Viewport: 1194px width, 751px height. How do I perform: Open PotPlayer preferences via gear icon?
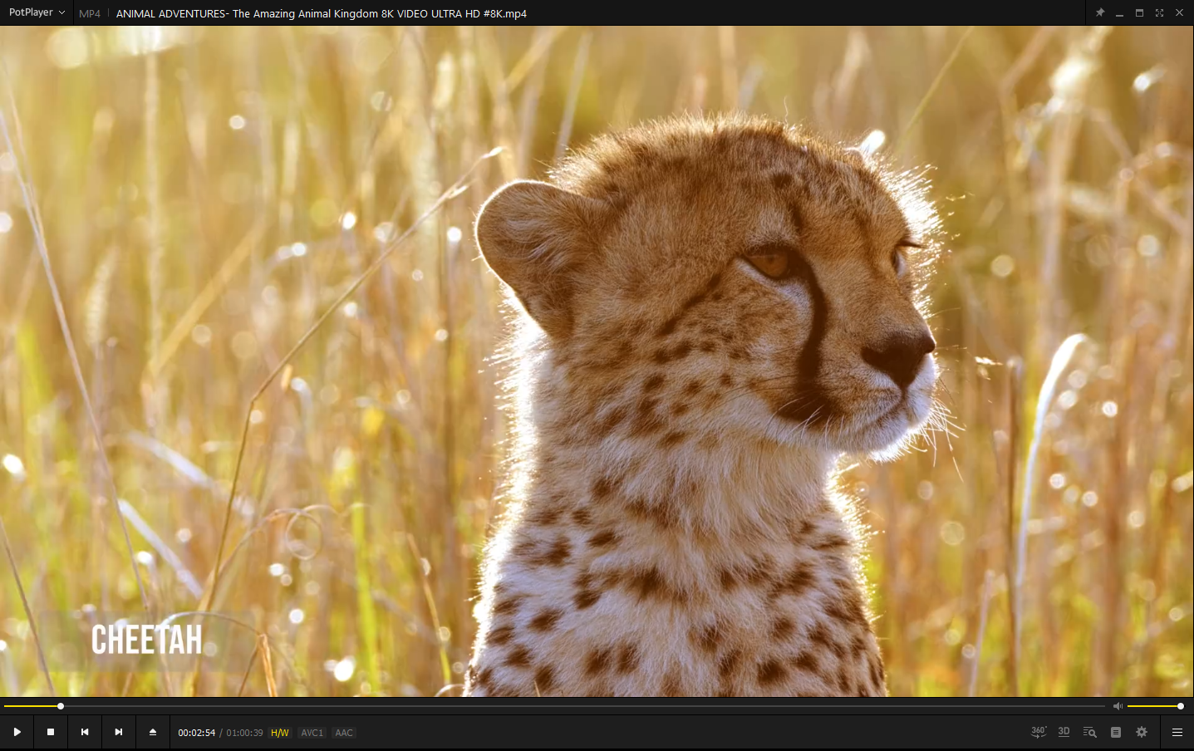[1141, 732]
